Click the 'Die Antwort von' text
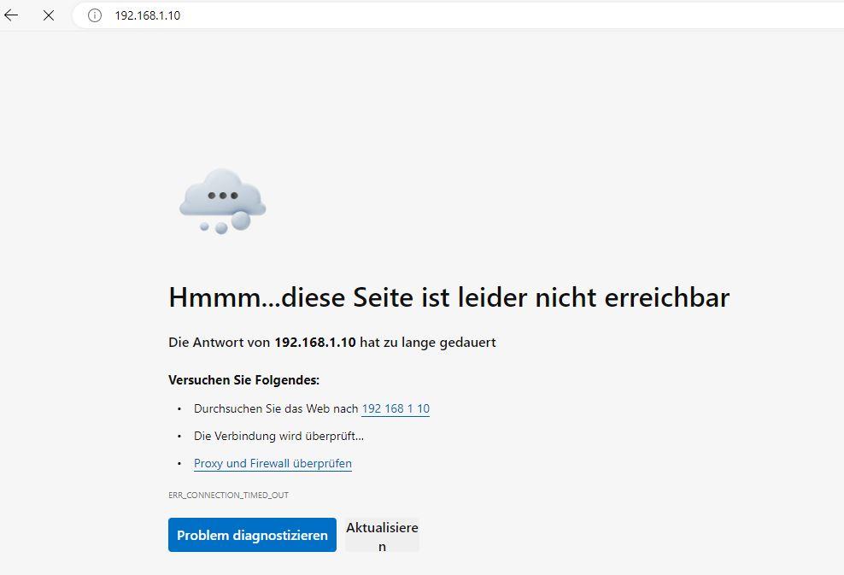 (x=219, y=343)
